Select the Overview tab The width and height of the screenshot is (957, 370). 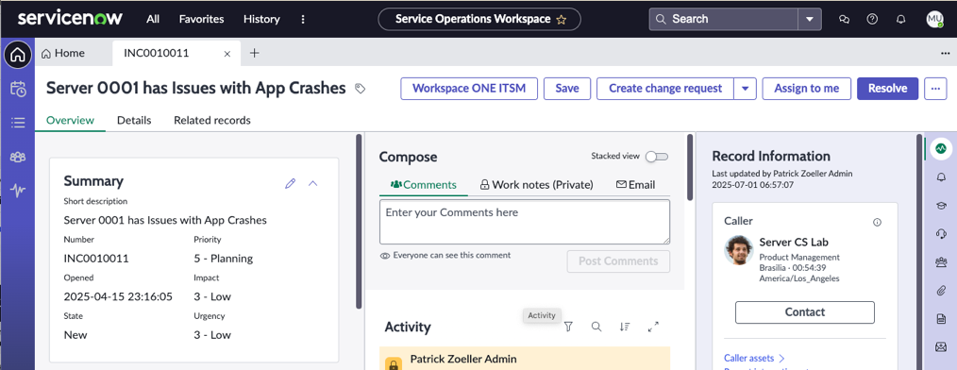(70, 120)
